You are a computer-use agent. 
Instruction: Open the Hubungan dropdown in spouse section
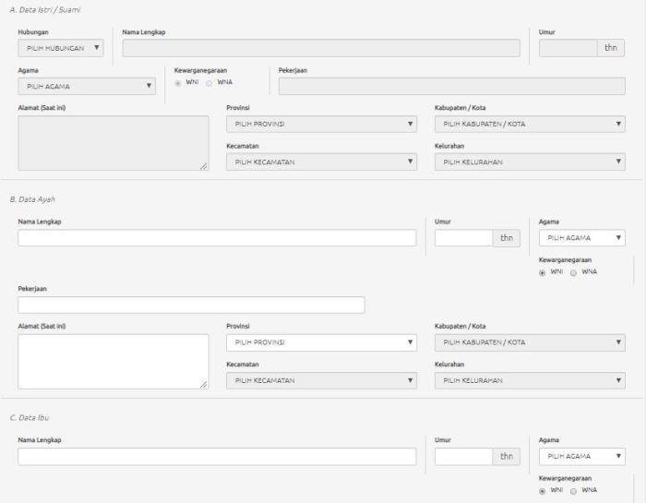pyautogui.click(x=61, y=48)
